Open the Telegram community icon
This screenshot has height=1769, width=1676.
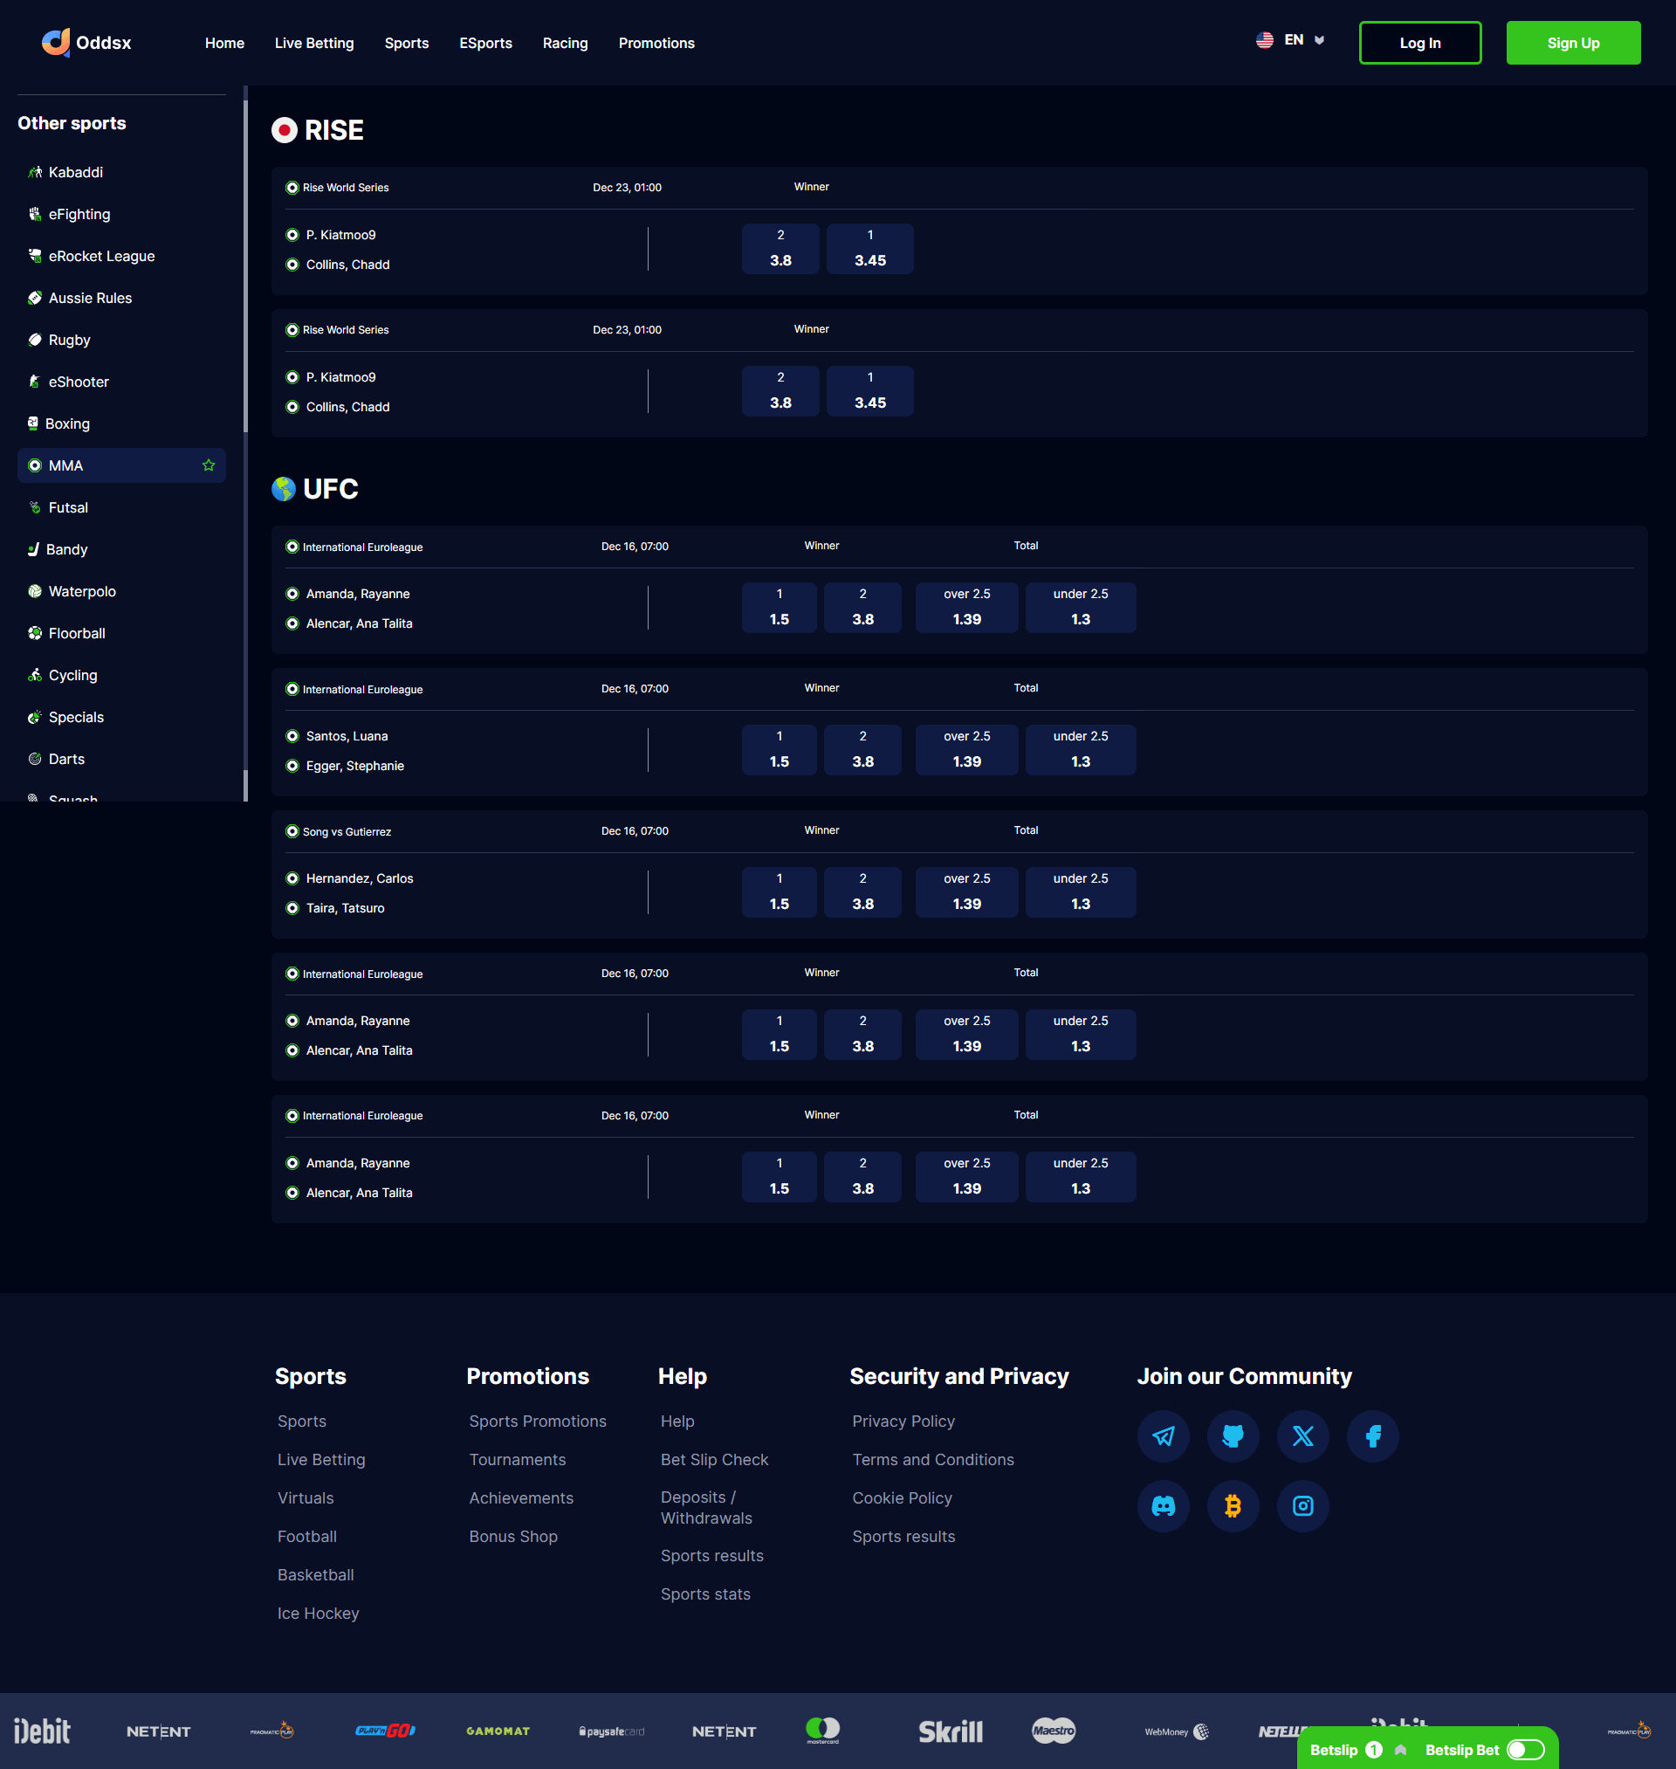click(1163, 1435)
